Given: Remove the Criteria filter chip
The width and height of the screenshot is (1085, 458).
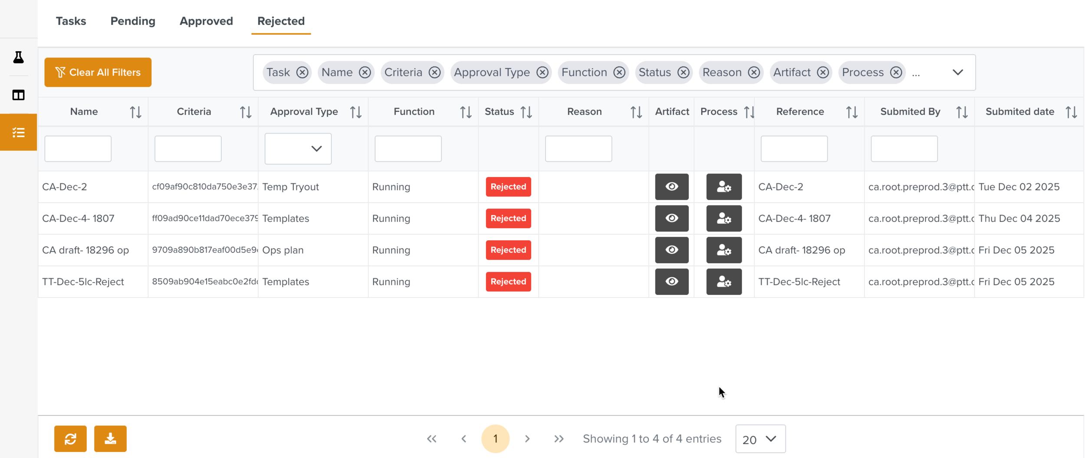Looking at the screenshot, I should point(434,72).
